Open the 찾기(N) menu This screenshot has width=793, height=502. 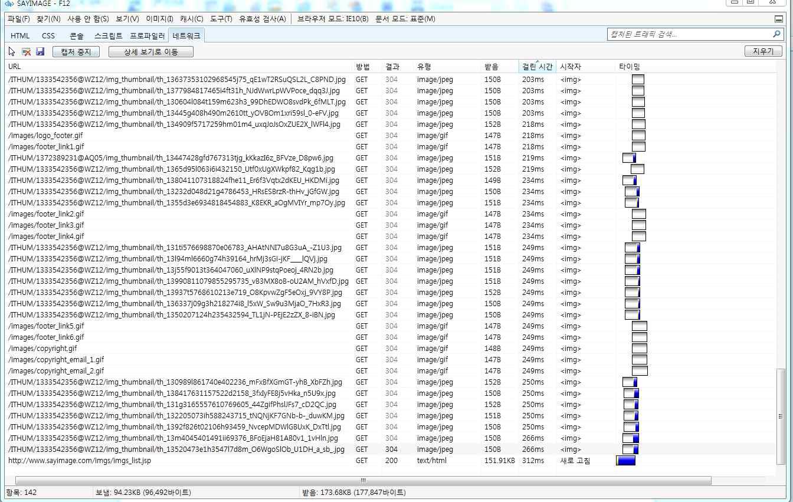pyautogui.click(x=48, y=19)
